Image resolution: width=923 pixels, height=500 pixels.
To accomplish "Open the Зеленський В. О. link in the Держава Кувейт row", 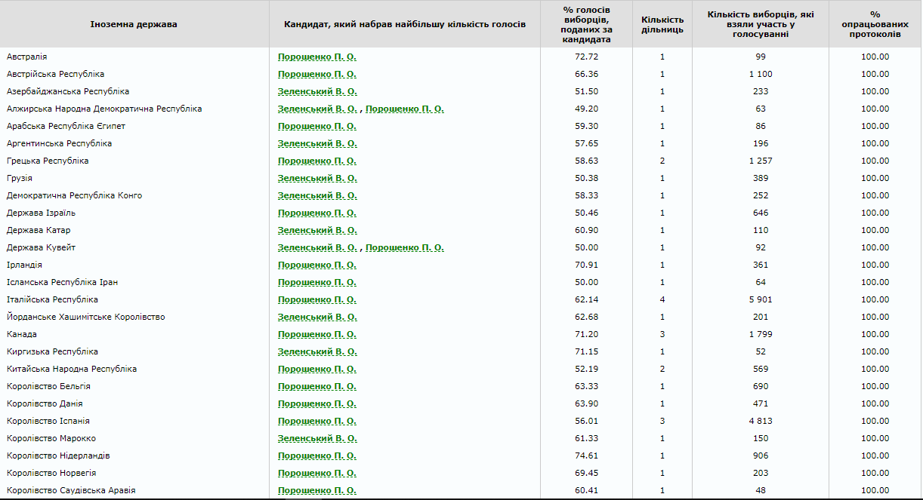I will click(x=316, y=247).
